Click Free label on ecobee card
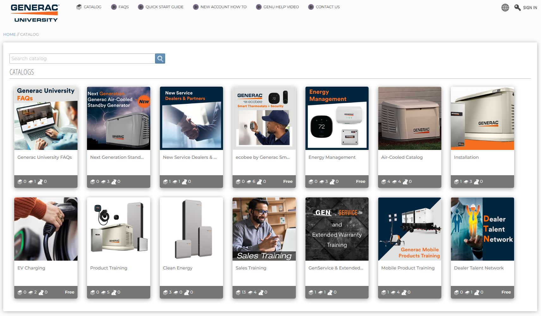 pyautogui.click(x=288, y=182)
